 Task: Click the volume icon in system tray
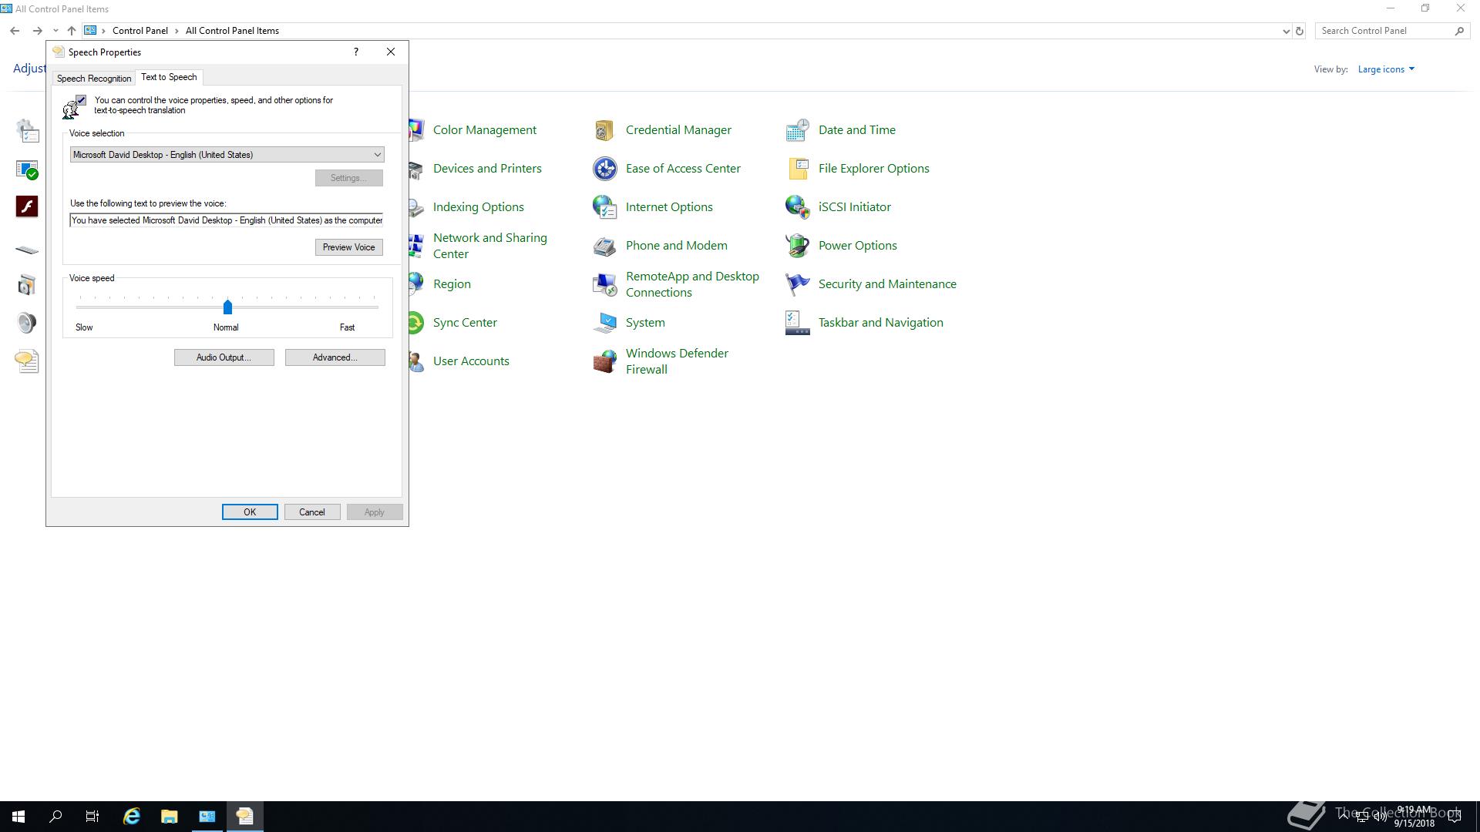(x=1380, y=817)
